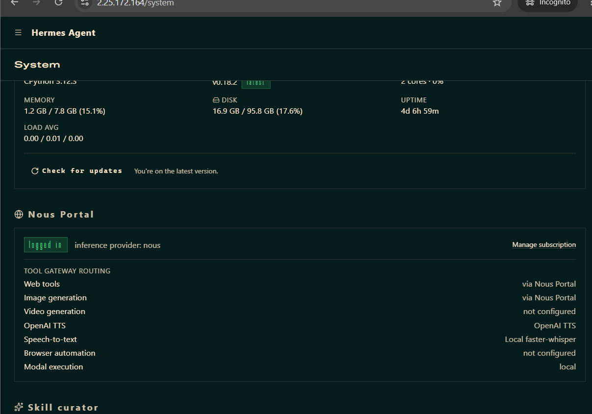Bookmark this page with the star icon
592x414 pixels.
497,3
